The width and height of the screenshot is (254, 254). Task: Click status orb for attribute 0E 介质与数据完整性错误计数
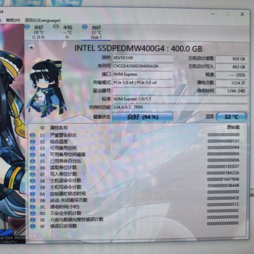33,220
